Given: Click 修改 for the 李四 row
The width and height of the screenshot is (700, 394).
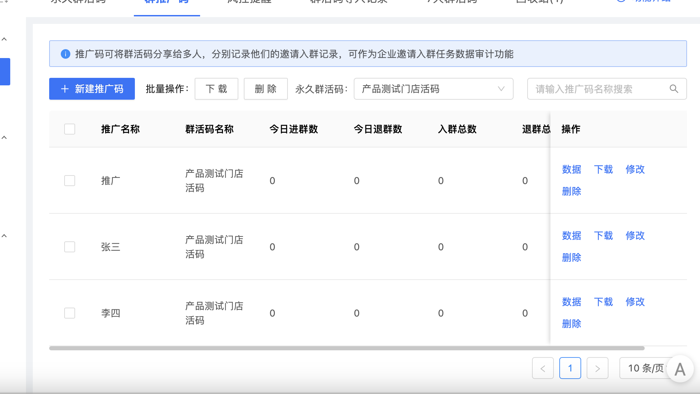Looking at the screenshot, I should (635, 302).
